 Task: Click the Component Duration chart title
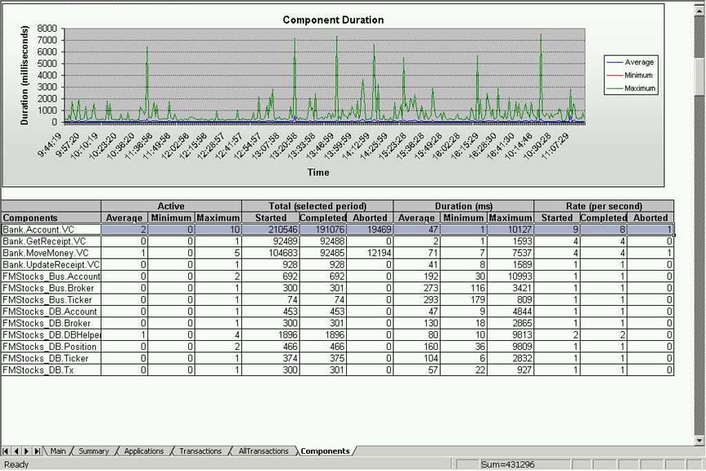(333, 20)
